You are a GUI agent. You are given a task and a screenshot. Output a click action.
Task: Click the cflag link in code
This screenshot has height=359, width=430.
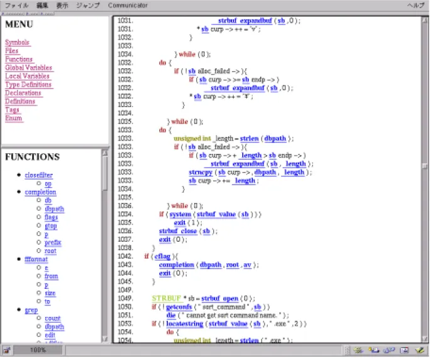pos(162,257)
